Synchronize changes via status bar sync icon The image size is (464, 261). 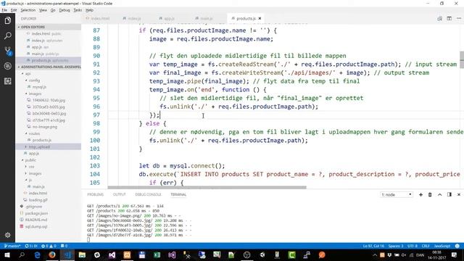pyautogui.click(x=31, y=246)
